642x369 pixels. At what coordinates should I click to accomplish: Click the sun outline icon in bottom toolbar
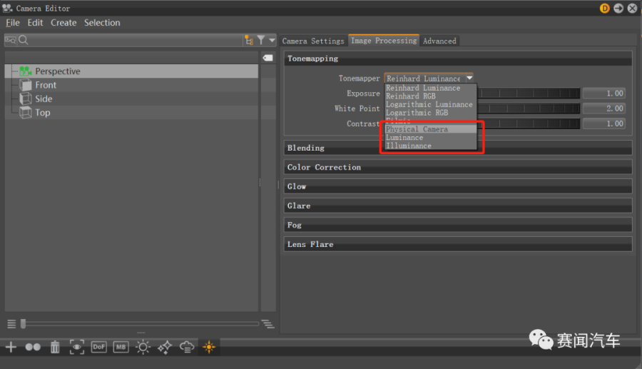(143, 347)
